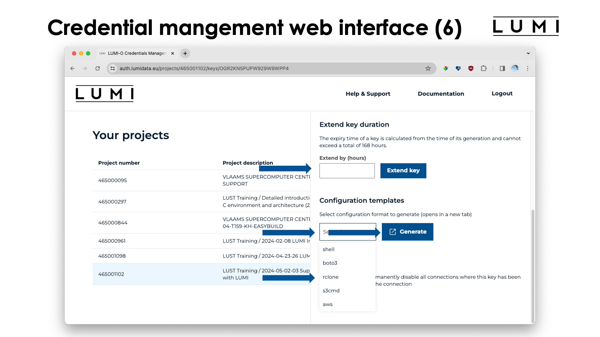Open the uBlock Origin extension icon
600x337 pixels.
pyautogui.click(x=471, y=68)
